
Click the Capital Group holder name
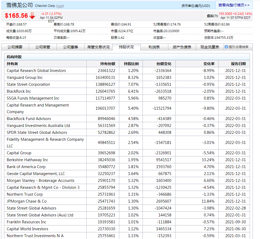(19, 153)
